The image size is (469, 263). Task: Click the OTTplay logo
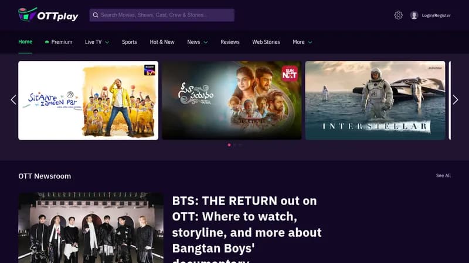48,15
